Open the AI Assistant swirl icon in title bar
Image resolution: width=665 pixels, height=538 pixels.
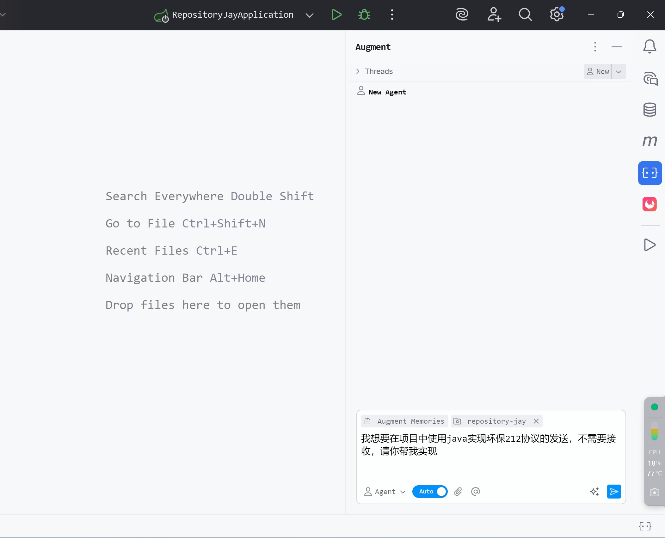tap(462, 15)
